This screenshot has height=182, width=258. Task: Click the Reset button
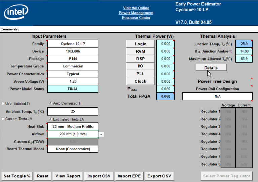pos(43,176)
